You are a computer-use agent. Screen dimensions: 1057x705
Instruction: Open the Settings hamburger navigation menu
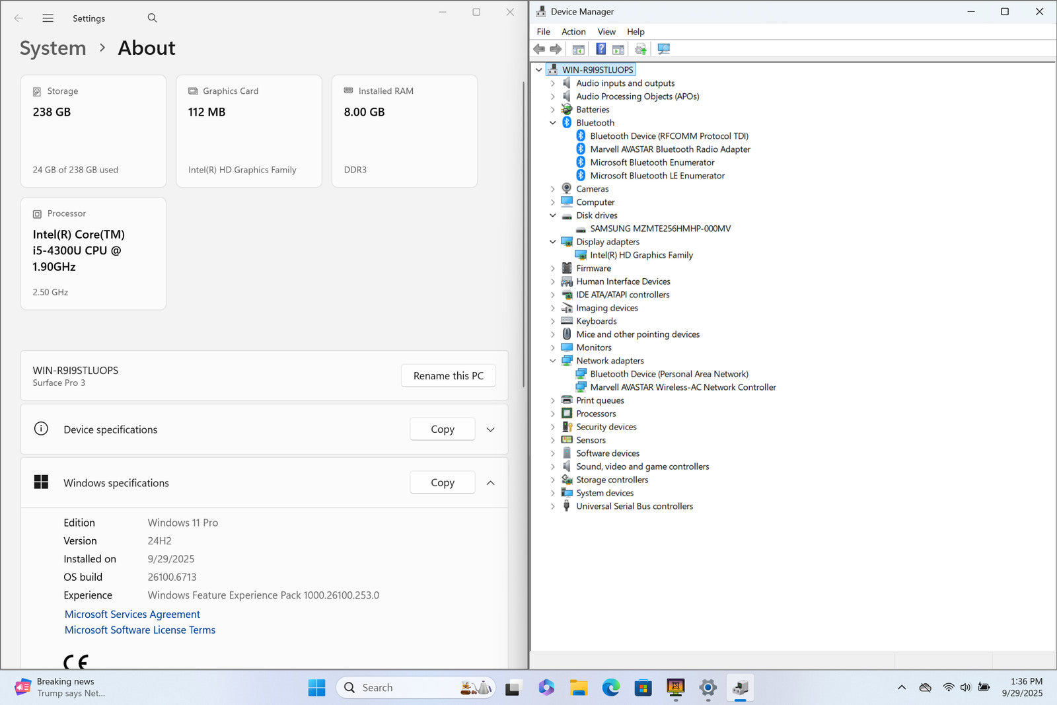48,18
